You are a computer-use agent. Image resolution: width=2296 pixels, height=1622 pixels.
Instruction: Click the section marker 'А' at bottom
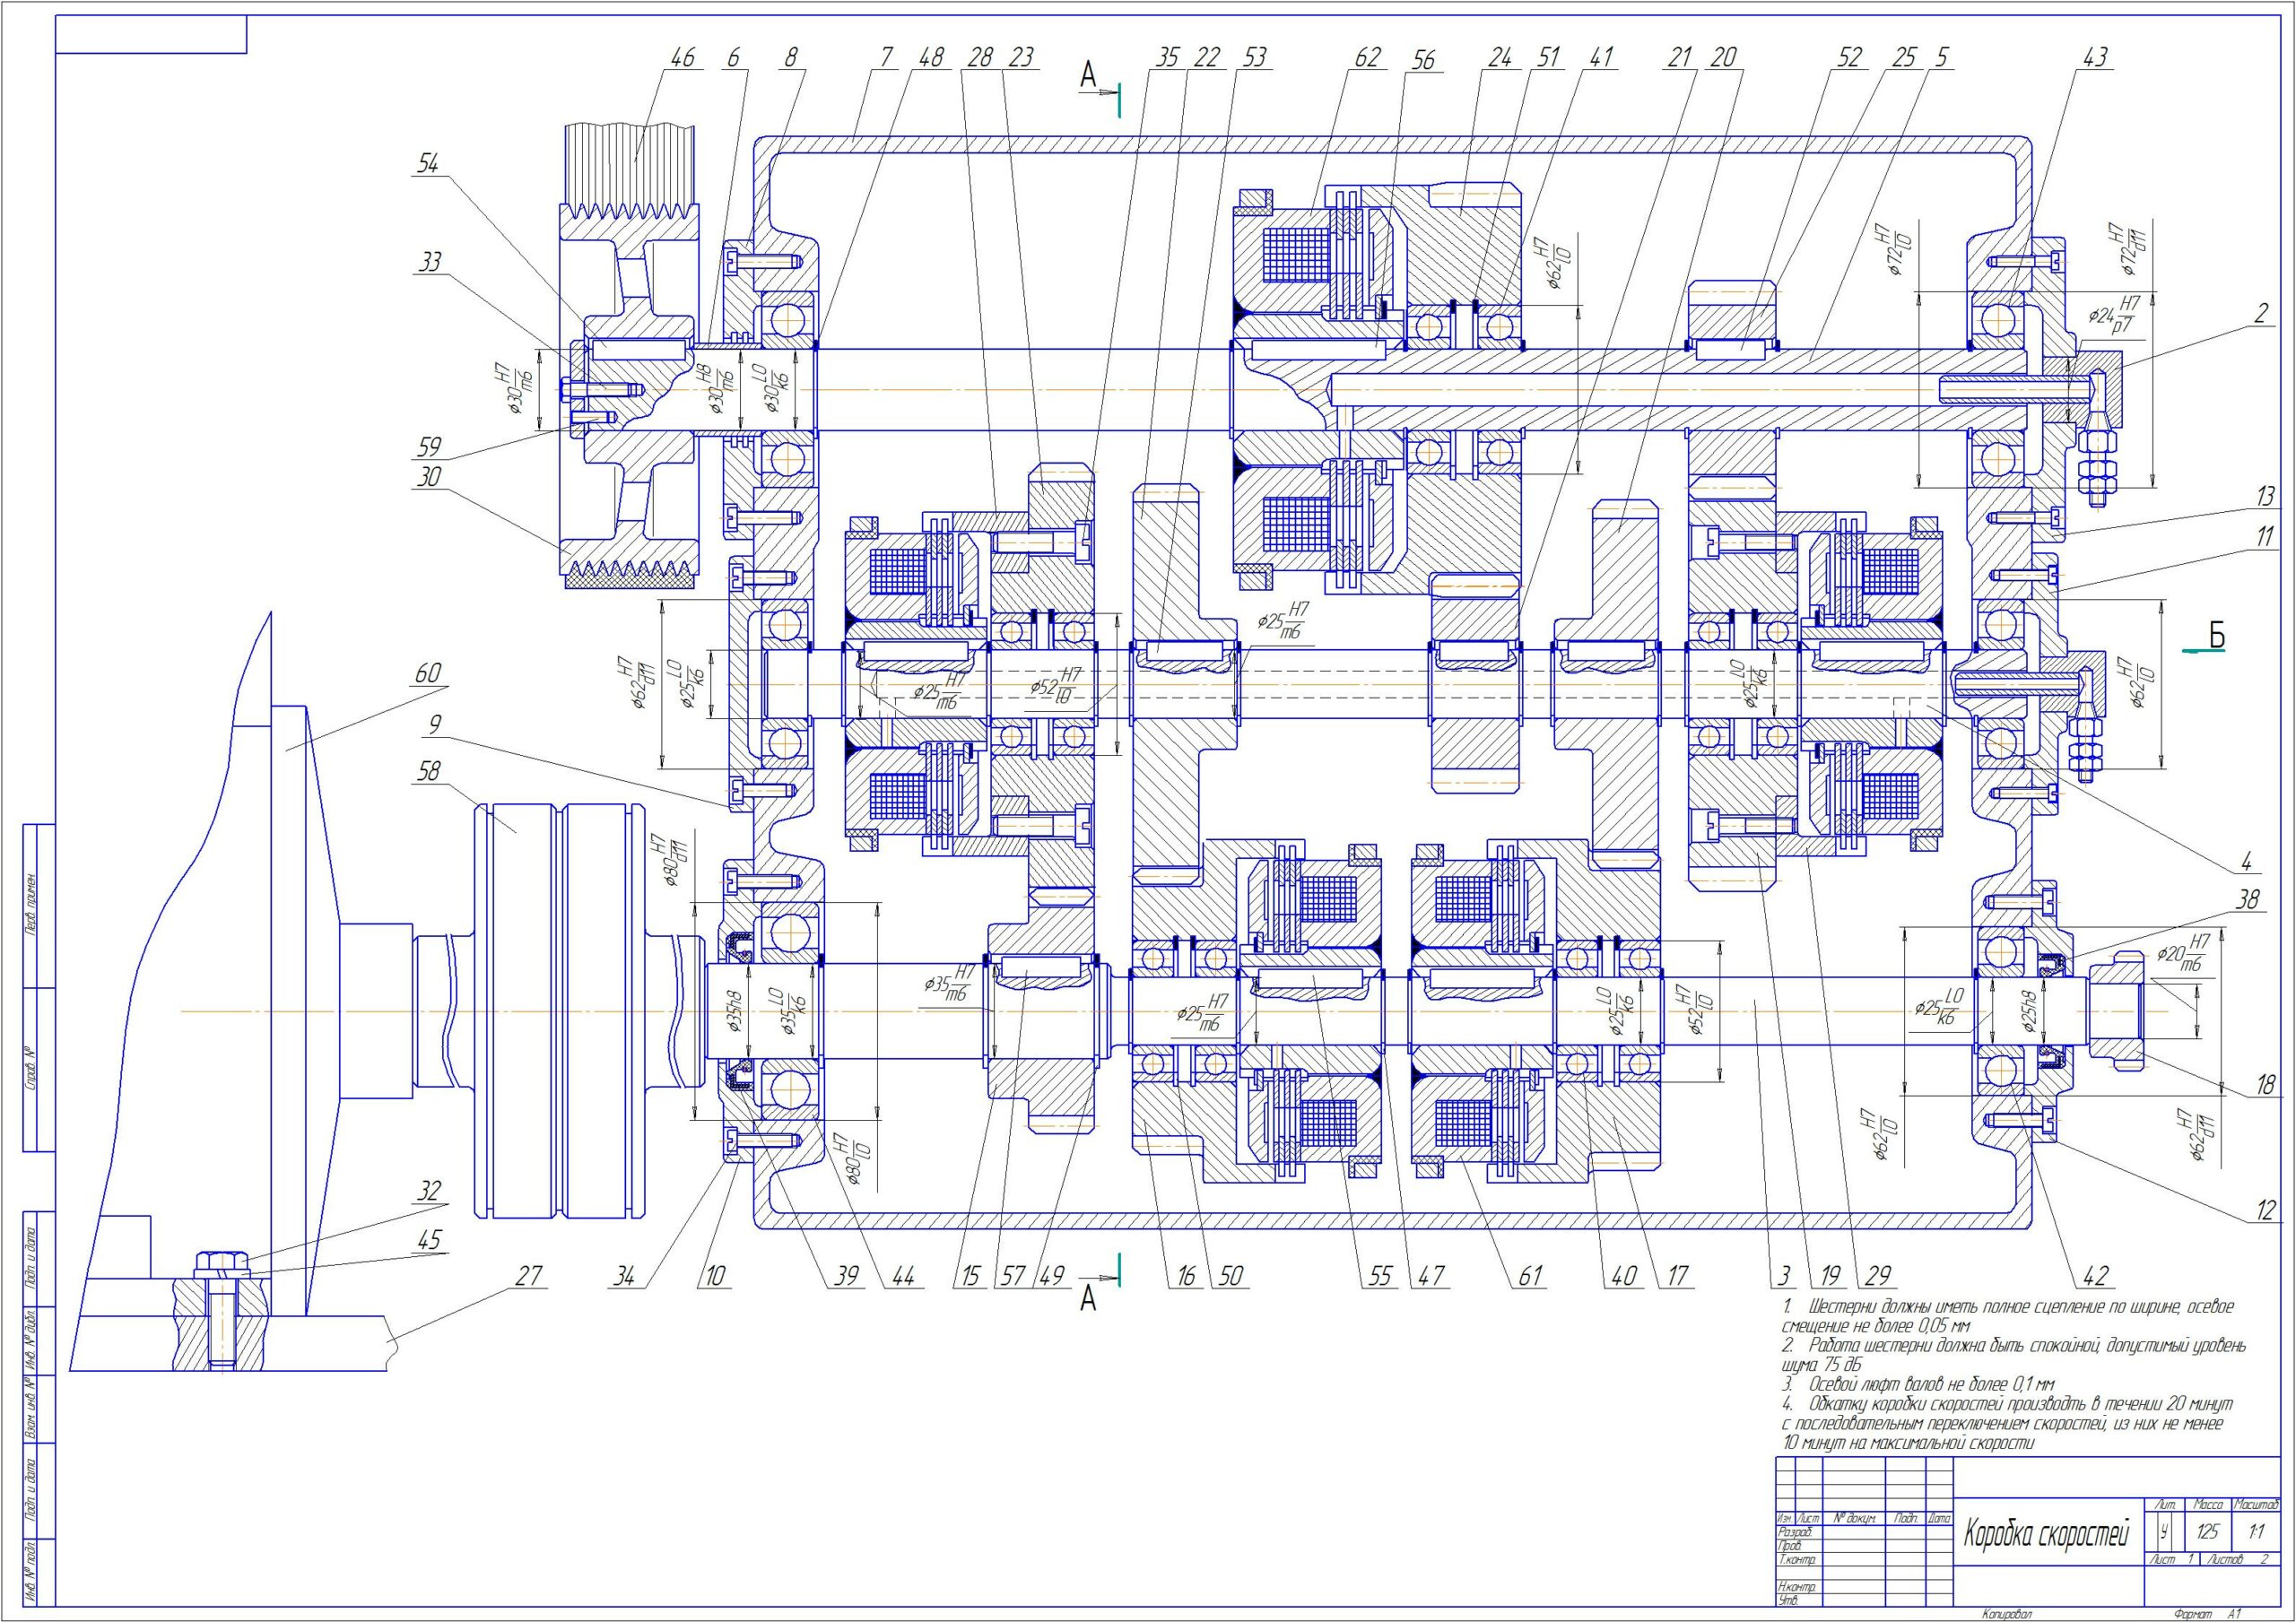pos(1089,1299)
